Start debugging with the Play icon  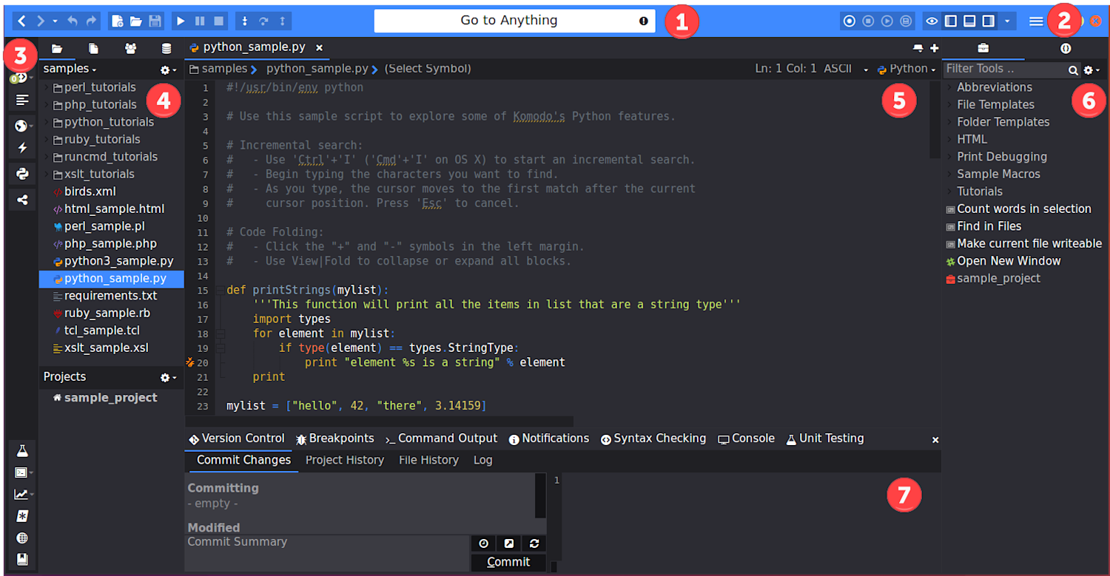pos(181,21)
